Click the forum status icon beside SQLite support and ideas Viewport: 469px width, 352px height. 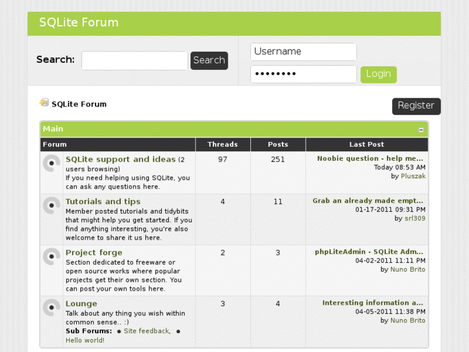click(52, 163)
